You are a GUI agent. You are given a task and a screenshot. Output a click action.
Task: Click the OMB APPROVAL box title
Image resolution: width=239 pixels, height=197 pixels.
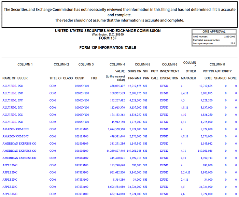[214, 32]
